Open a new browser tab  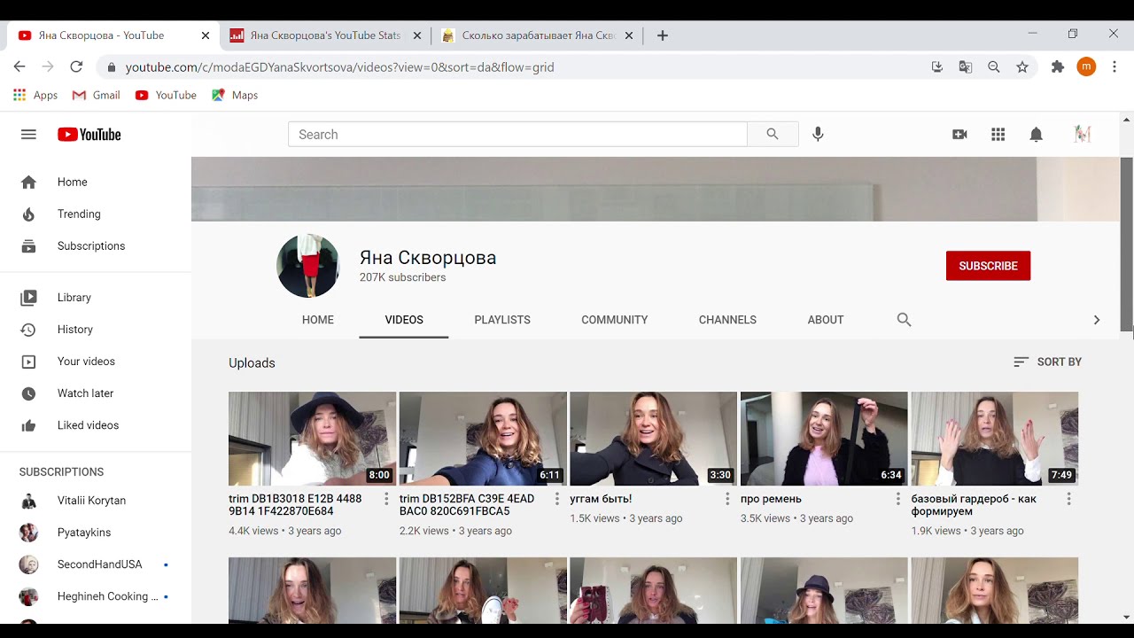[x=663, y=35]
